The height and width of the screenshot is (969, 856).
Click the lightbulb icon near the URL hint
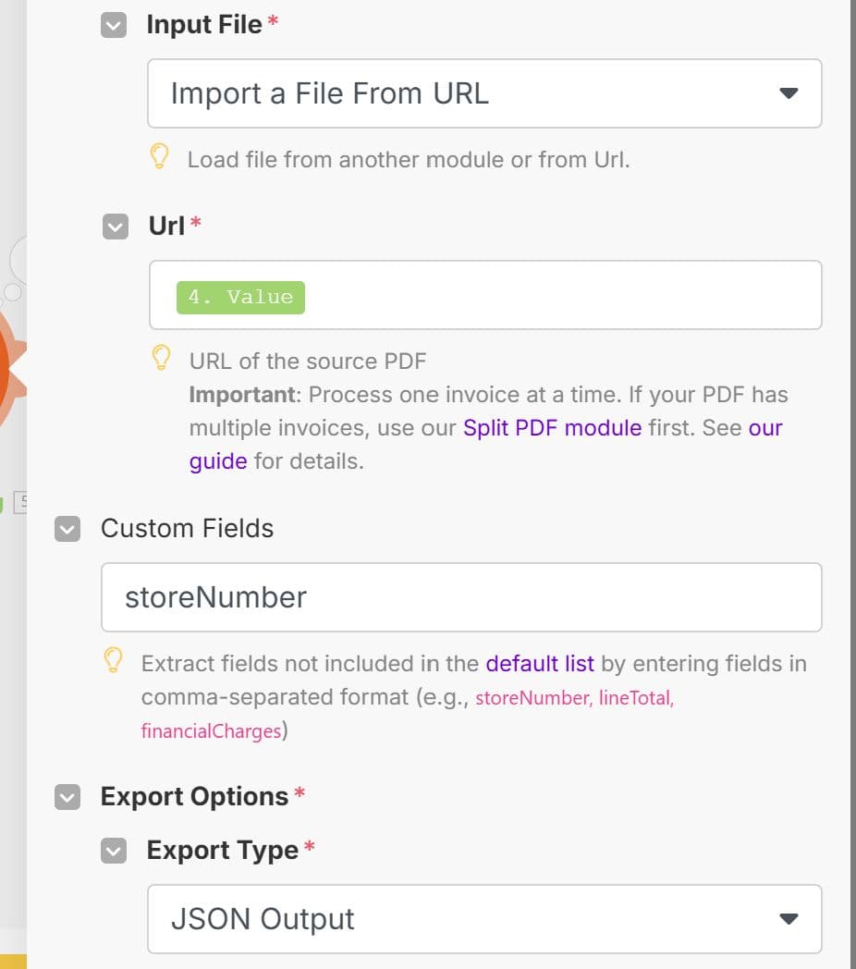[x=161, y=357]
